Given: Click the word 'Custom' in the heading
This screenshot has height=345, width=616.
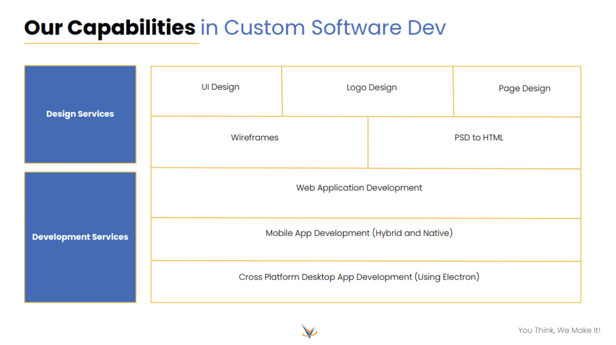Looking at the screenshot, I should [x=265, y=28].
